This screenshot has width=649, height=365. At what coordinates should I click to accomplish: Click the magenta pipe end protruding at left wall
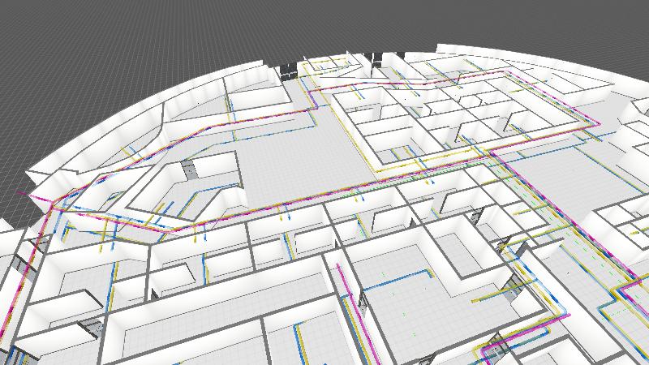22,194
